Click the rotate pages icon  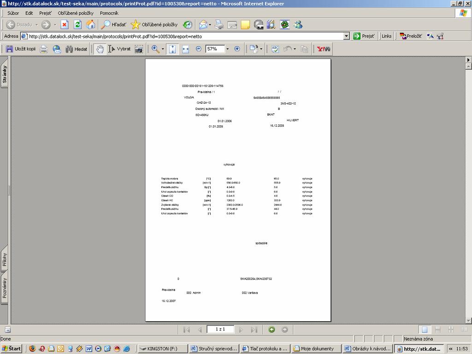254,49
